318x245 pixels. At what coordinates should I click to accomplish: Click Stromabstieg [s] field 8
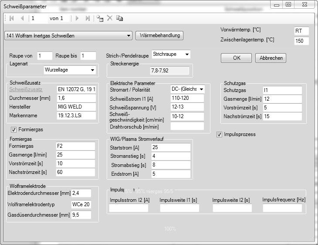pyautogui.click(x=171, y=165)
